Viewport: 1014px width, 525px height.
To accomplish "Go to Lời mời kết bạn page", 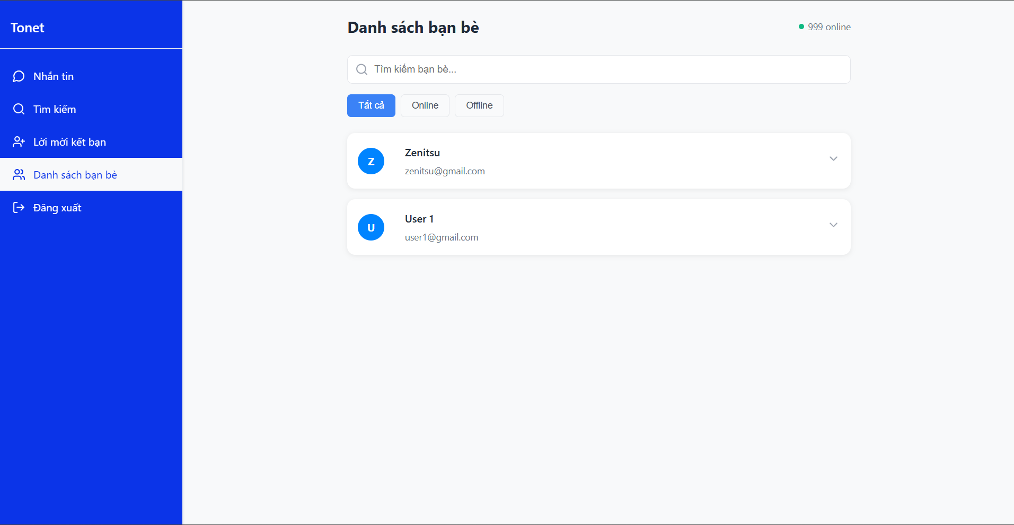I will click(69, 142).
